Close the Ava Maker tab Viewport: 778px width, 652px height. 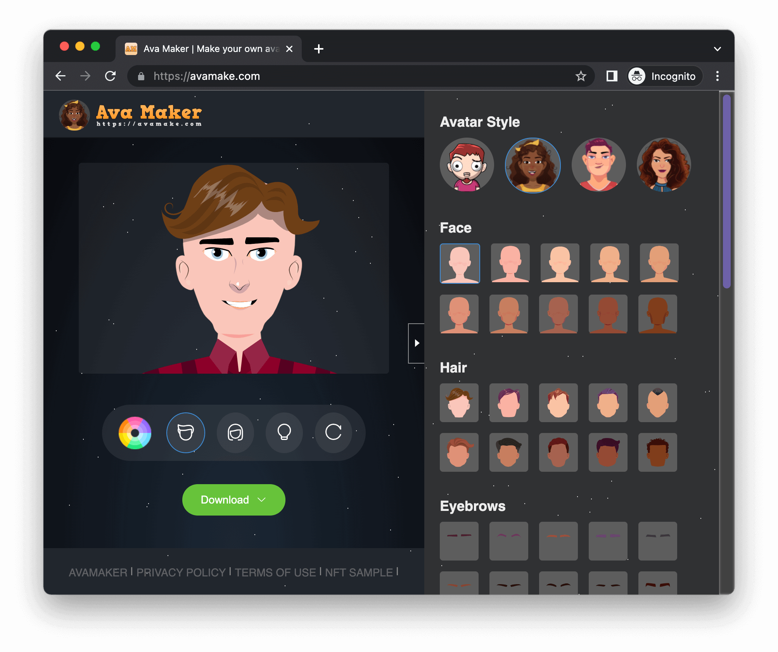click(289, 49)
